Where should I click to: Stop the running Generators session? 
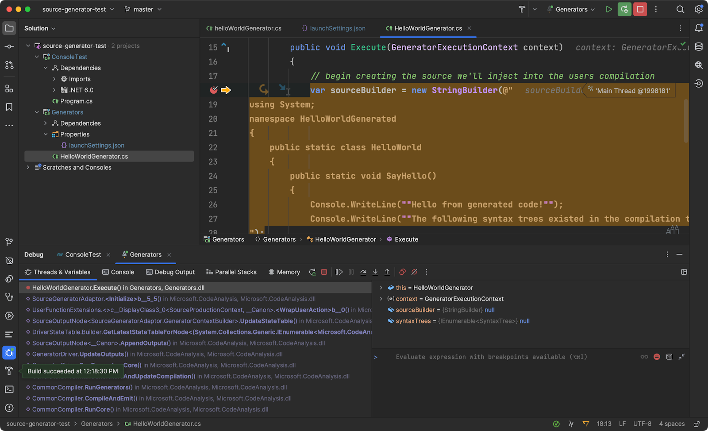(x=640, y=9)
